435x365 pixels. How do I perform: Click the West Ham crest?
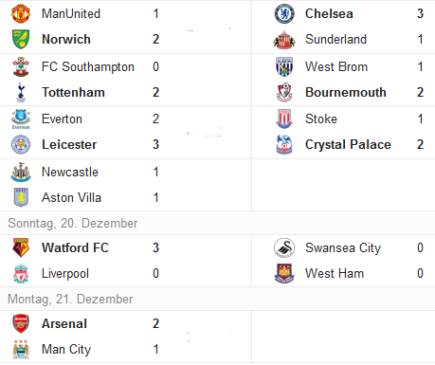(284, 273)
